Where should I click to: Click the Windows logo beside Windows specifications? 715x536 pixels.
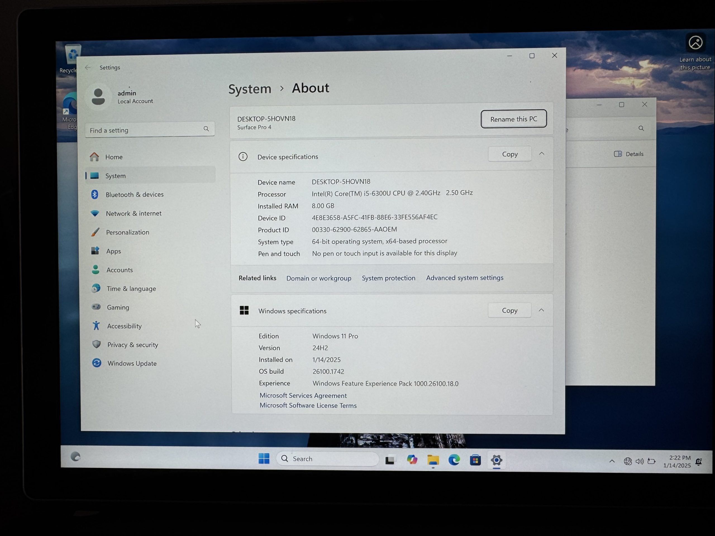coord(244,310)
